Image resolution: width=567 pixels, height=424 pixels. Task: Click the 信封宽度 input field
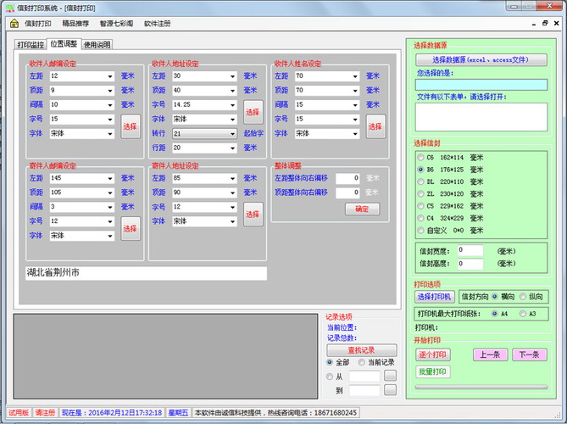click(x=470, y=250)
